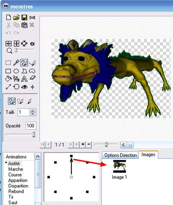The height and width of the screenshot is (205, 173).
Task: Increase brush size with up stepper
Action: [32, 111]
